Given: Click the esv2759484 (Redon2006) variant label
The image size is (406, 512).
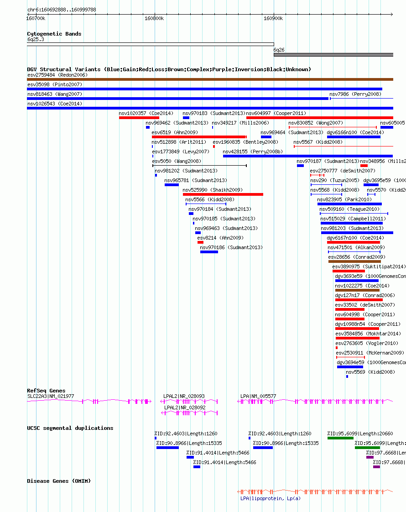Looking at the screenshot, I should pos(57,75).
